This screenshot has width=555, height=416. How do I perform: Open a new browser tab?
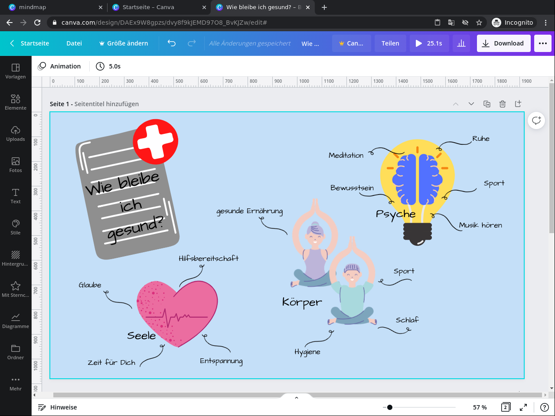coord(324,7)
